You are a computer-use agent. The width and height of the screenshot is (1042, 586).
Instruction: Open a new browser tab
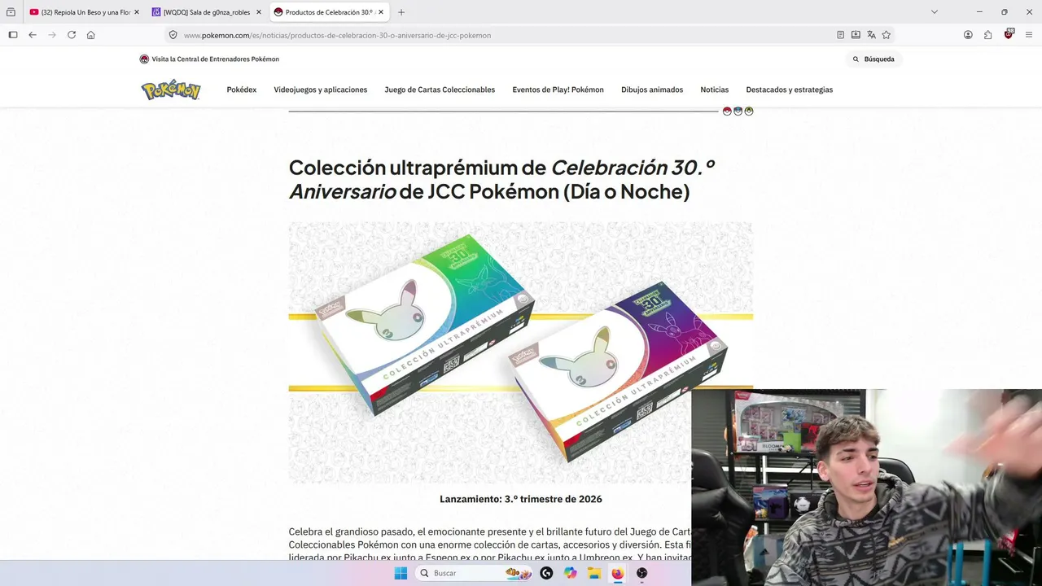coord(401,12)
